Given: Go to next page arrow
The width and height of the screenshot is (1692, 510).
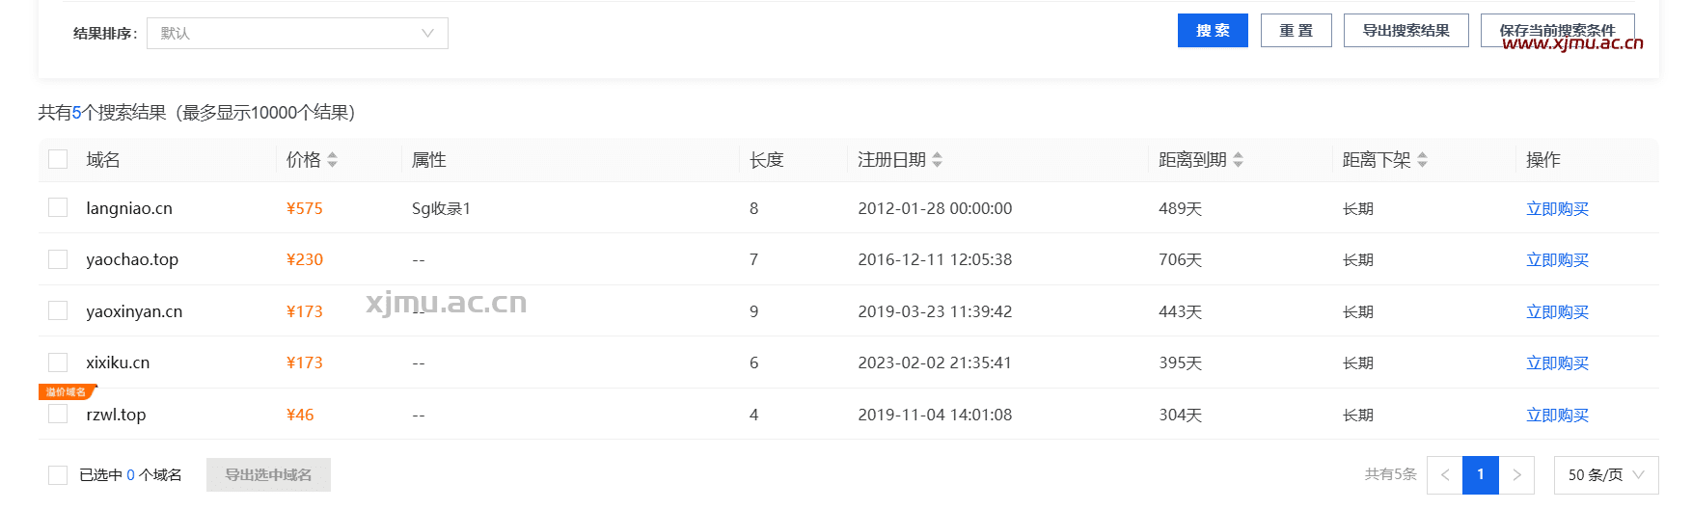Looking at the screenshot, I should click(1516, 475).
